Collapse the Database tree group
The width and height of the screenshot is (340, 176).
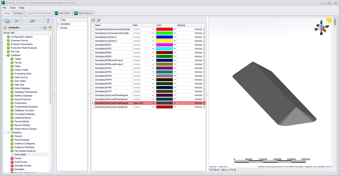(x=5, y=55)
